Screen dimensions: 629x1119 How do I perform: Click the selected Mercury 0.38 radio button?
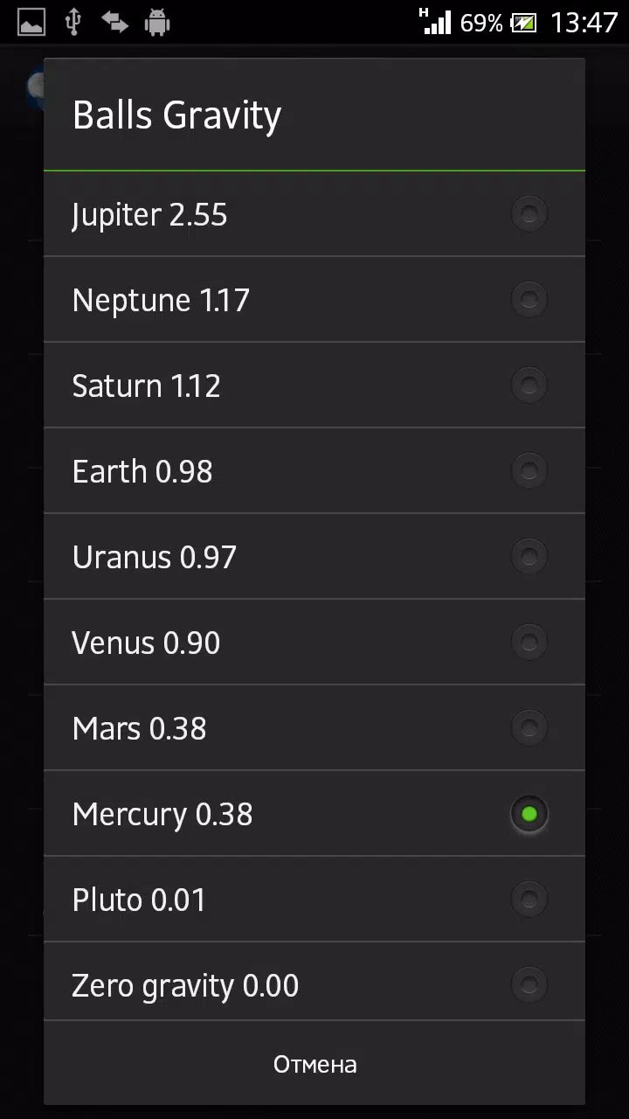pos(529,814)
